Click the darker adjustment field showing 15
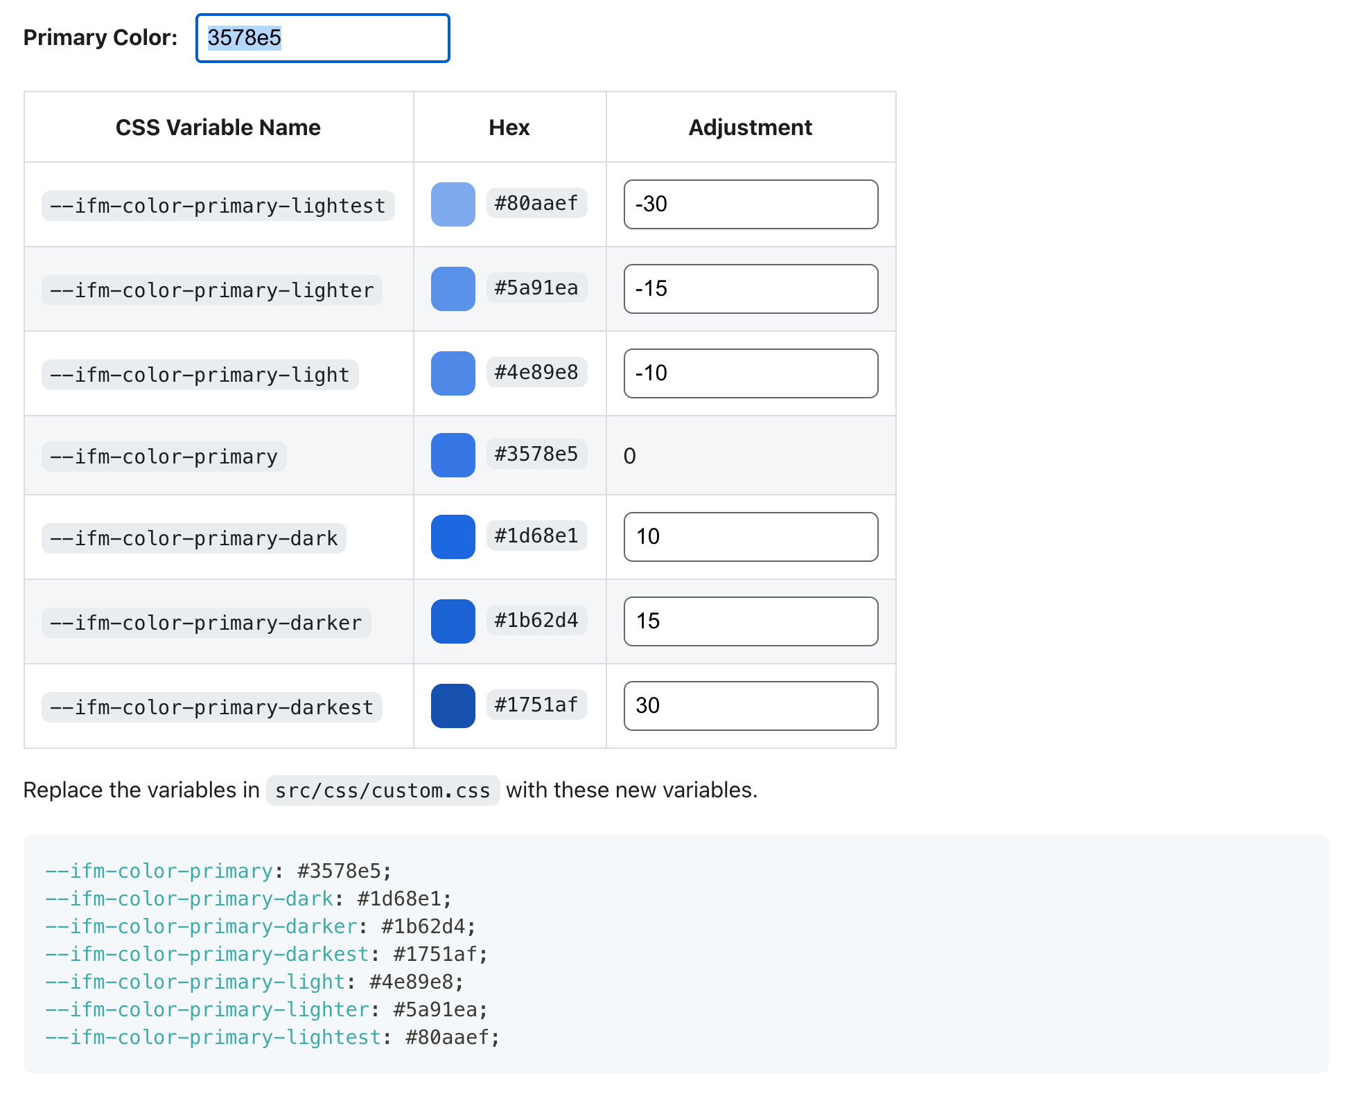This screenshot has width=1350, height=1096. [751, 621]
